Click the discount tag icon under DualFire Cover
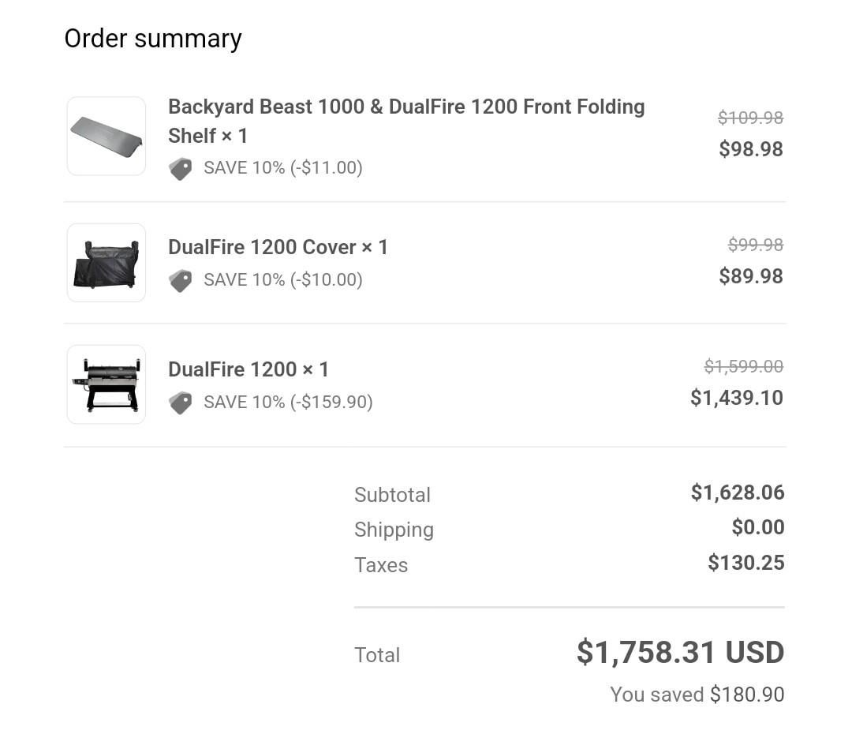The width and height of the screenshot is (852, 734). coord(181,280)
